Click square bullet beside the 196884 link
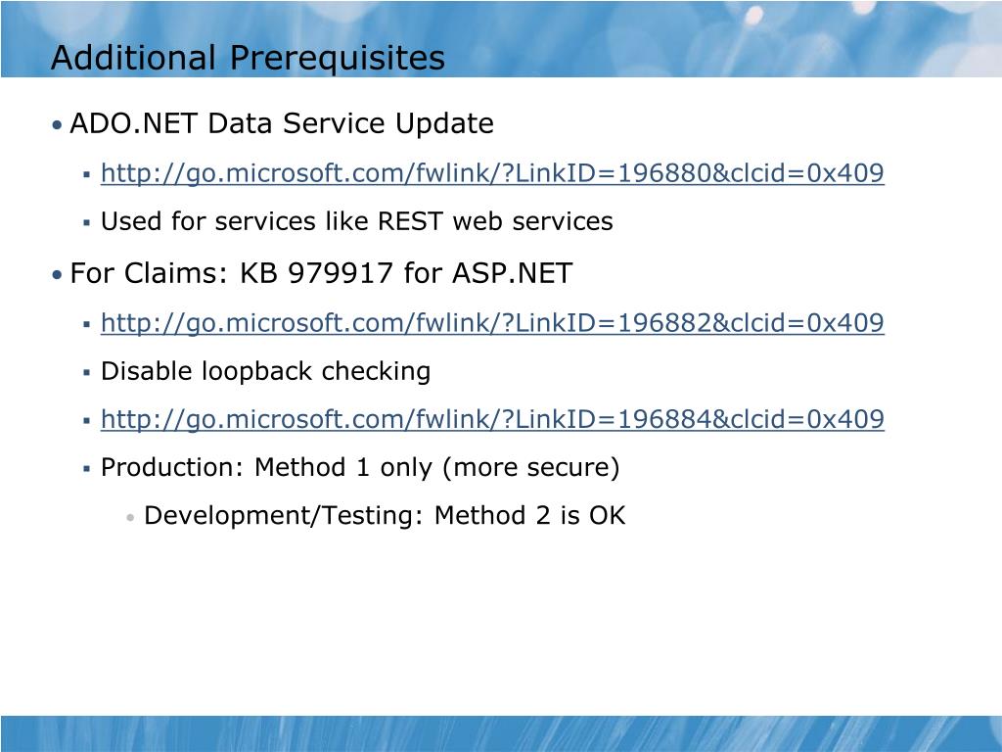 (87, 421)
